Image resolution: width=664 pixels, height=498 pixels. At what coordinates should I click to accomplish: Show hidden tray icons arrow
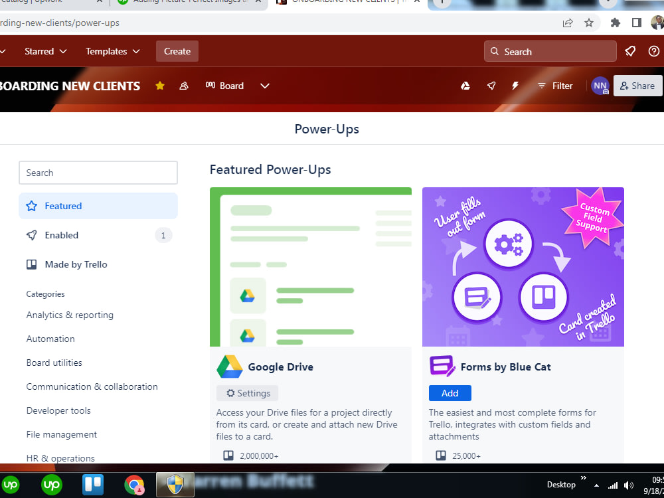click(596, 485)
